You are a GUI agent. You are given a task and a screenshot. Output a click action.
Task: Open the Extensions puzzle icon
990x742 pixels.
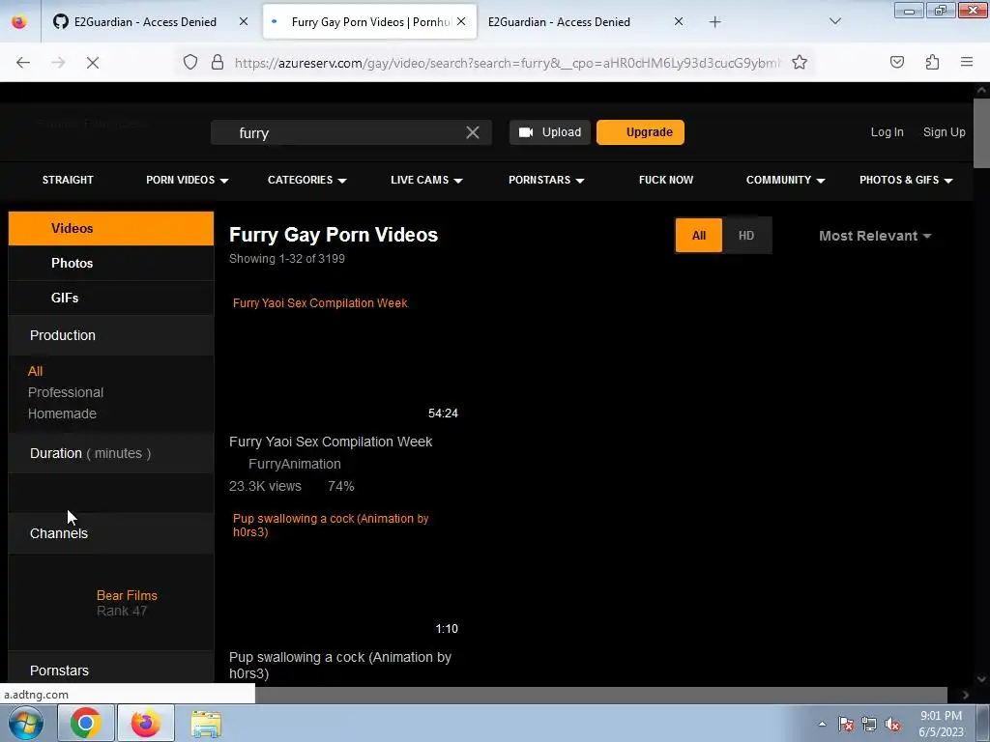932,62
